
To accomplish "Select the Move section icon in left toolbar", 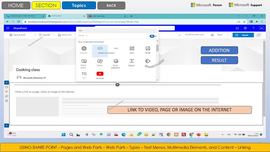I will click(7, 92).
